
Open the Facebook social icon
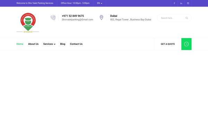(174, 3)
